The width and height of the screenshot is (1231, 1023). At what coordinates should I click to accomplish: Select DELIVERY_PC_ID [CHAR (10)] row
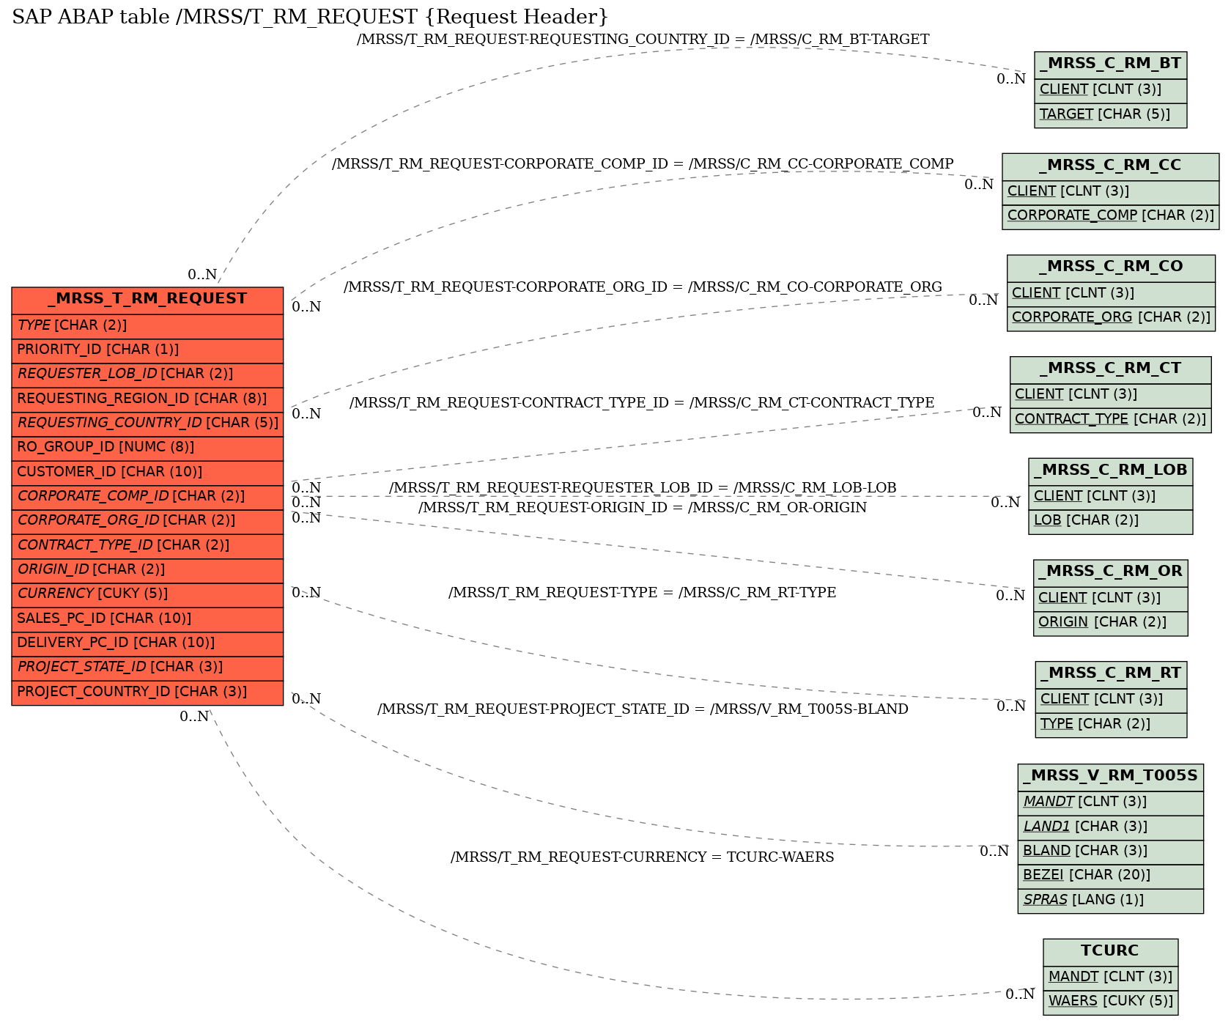147,643
